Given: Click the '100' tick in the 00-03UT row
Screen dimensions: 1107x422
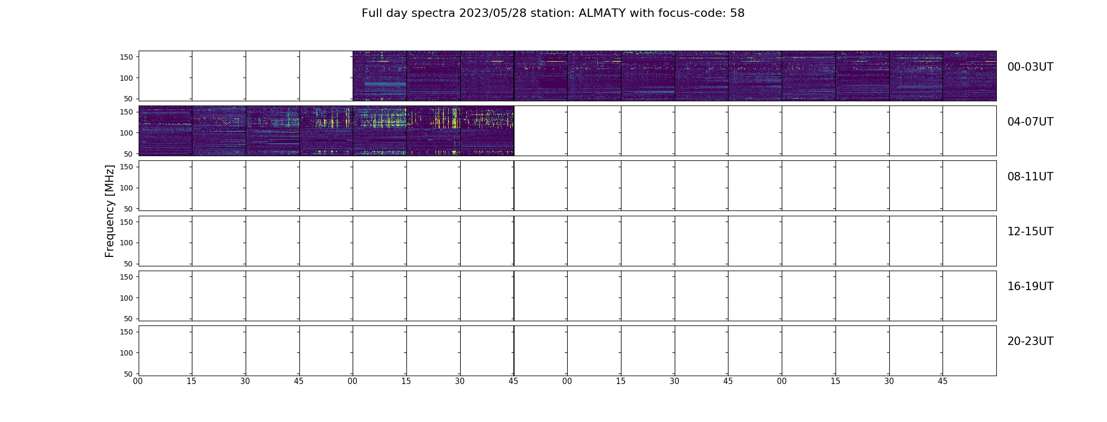Looking at the screenshot, I should pos(127,78).
